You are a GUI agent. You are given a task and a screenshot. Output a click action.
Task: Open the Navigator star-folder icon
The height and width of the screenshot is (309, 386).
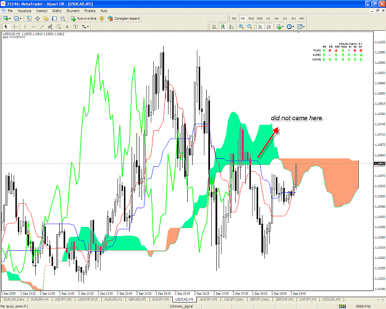[46, 19]
